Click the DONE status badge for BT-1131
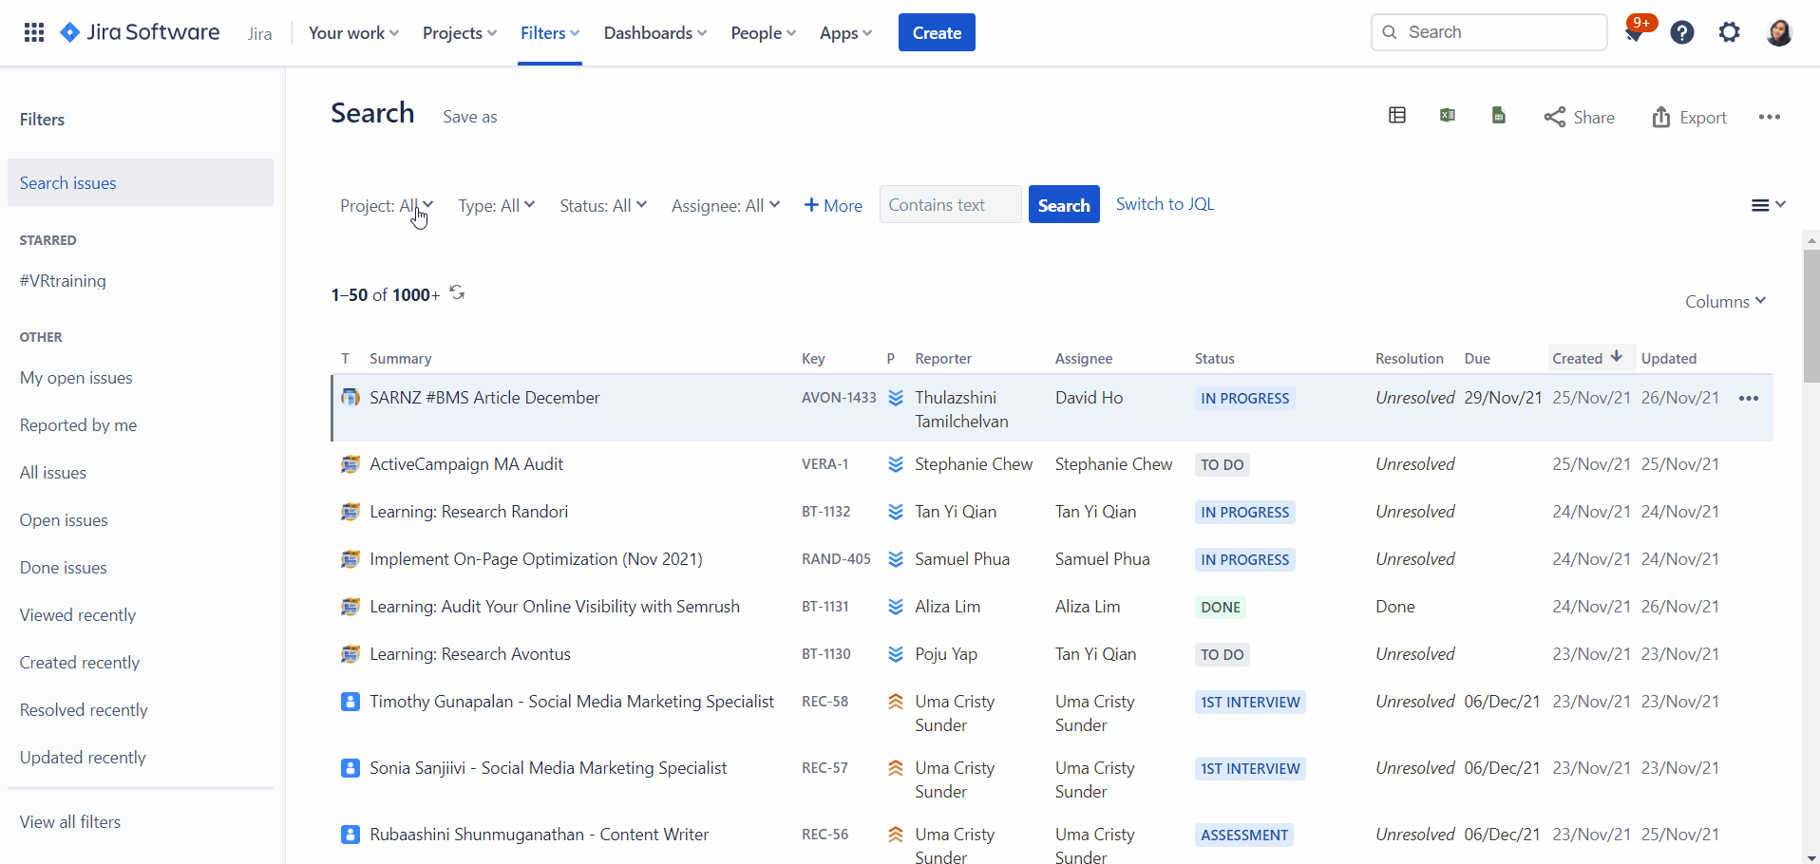The image size is (1820, 864). coord(1221,608)
